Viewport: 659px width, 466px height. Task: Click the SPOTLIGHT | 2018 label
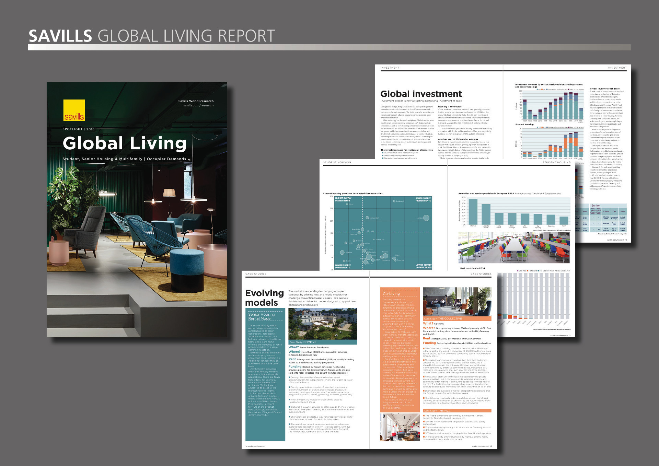point(78,129)
